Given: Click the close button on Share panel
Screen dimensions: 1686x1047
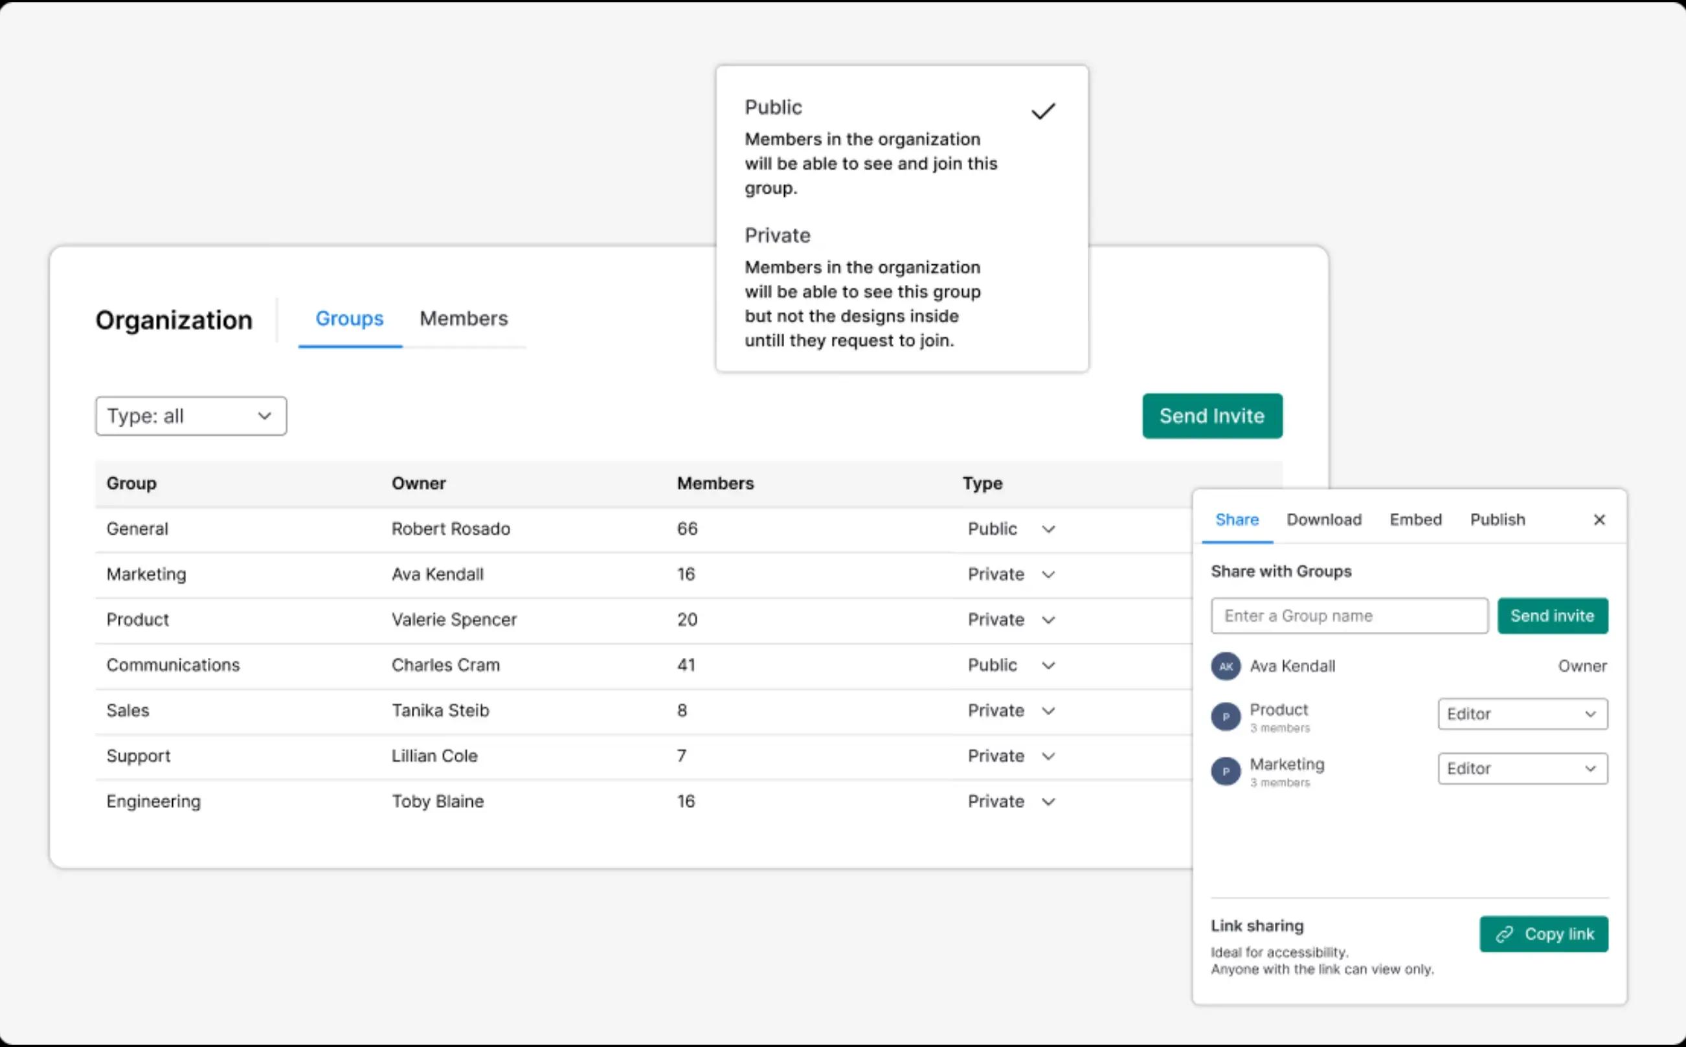Looking at the screenshot, I should pyautogui.click(x=1599, y=519).
